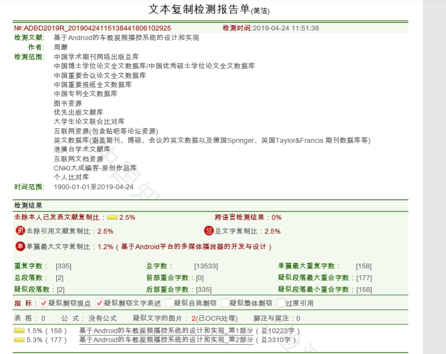Click 港澳台学术文献库 entry
The image size is (446, 354).
click(x=82, y=149)
